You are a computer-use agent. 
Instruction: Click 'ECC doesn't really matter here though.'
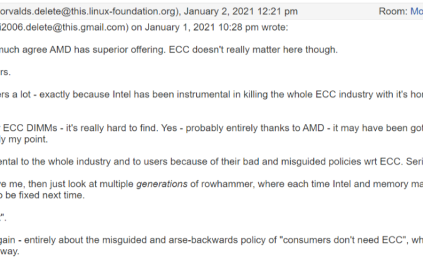pos(253,49)
